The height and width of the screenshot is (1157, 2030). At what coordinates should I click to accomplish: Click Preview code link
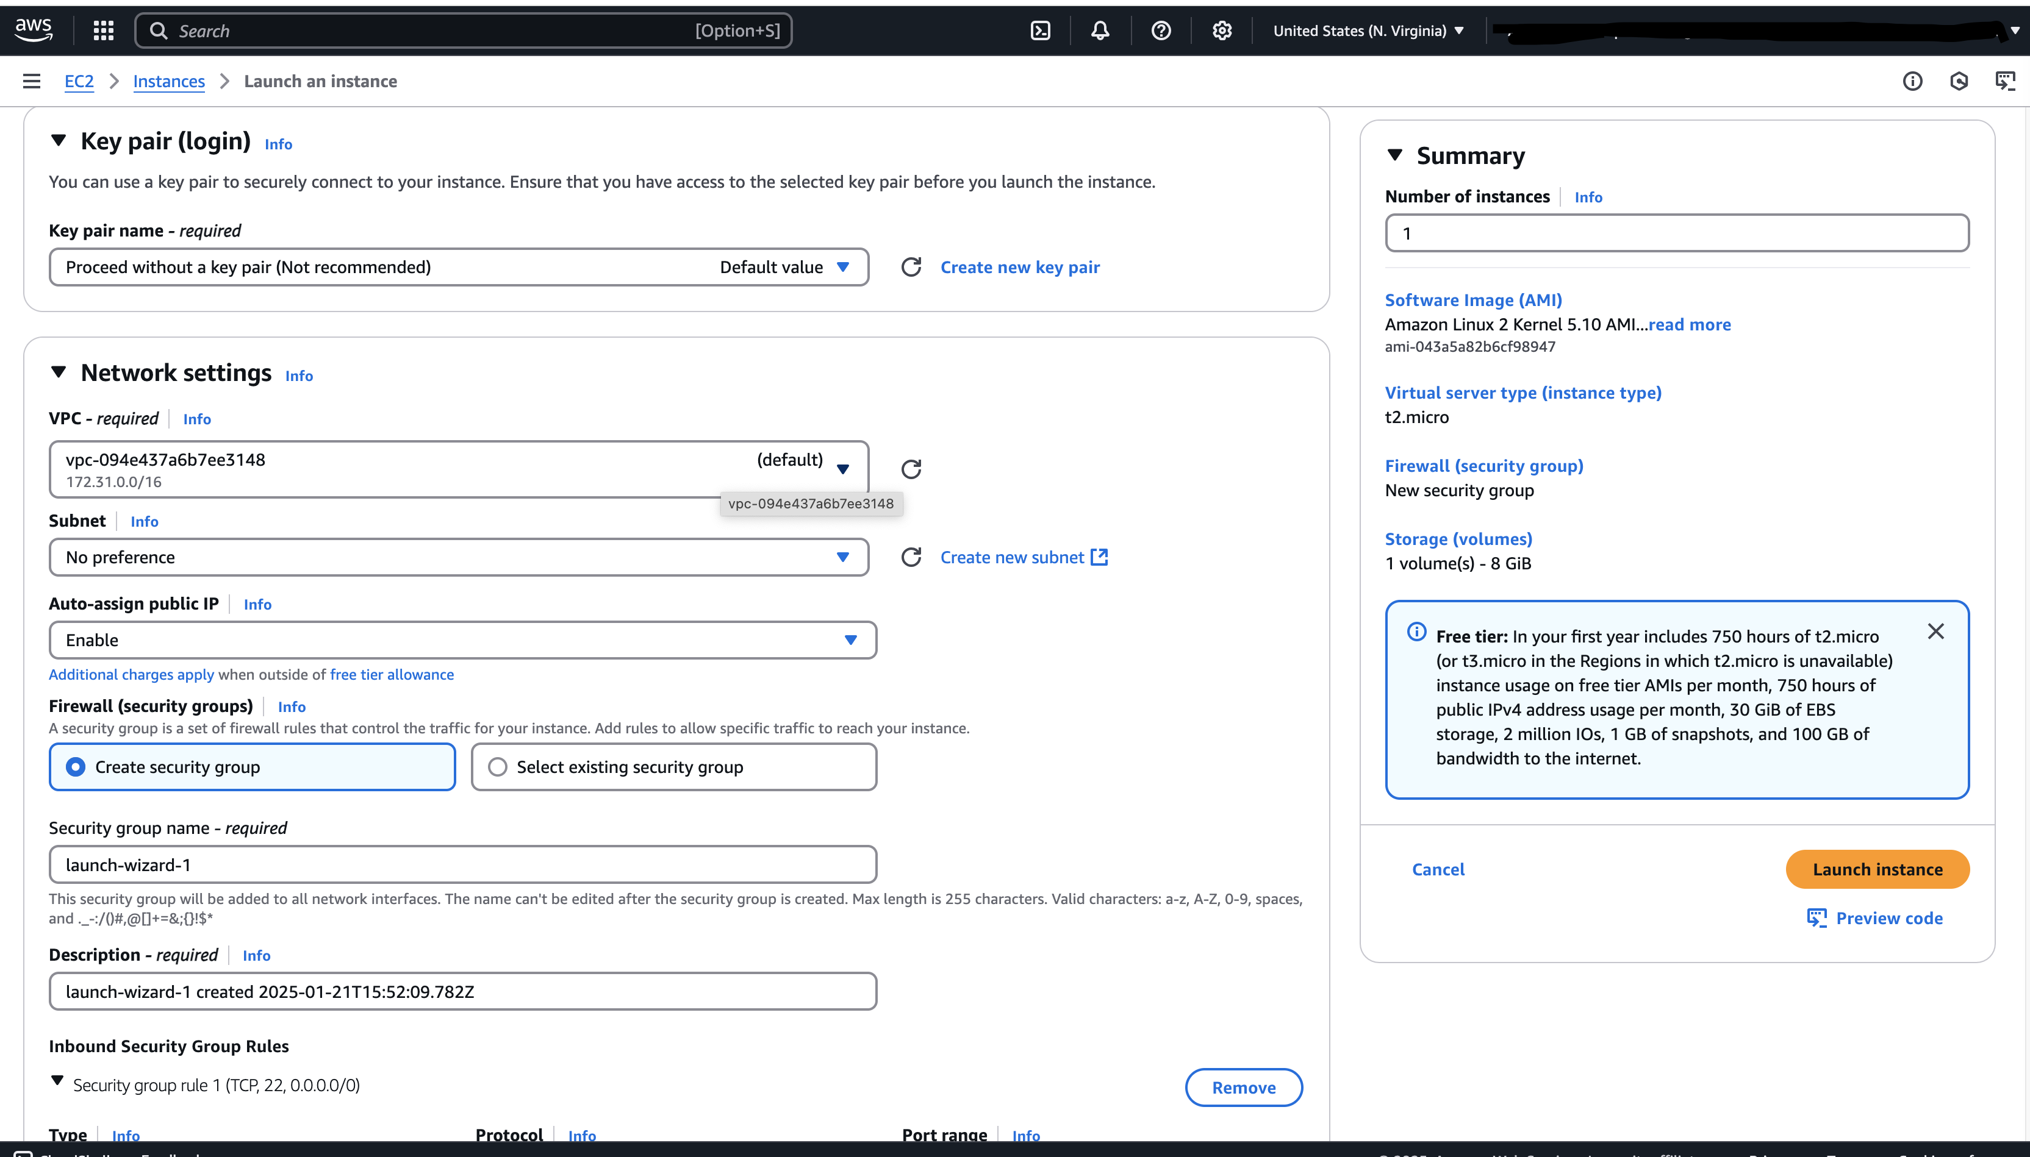point(1889,918)
